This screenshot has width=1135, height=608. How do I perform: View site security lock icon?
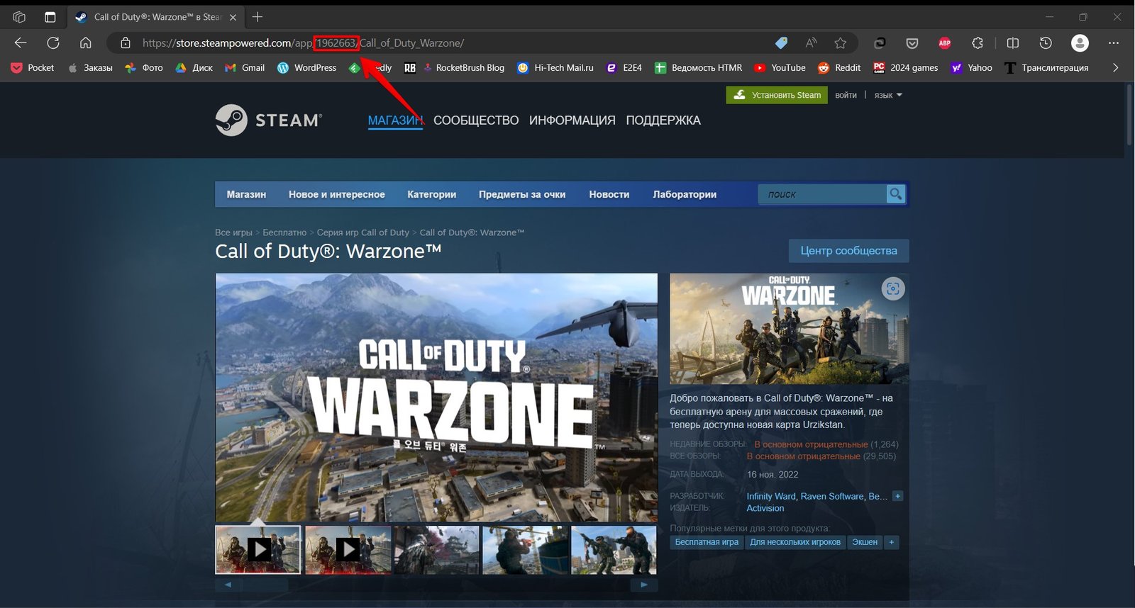click(x=126, y=43)
